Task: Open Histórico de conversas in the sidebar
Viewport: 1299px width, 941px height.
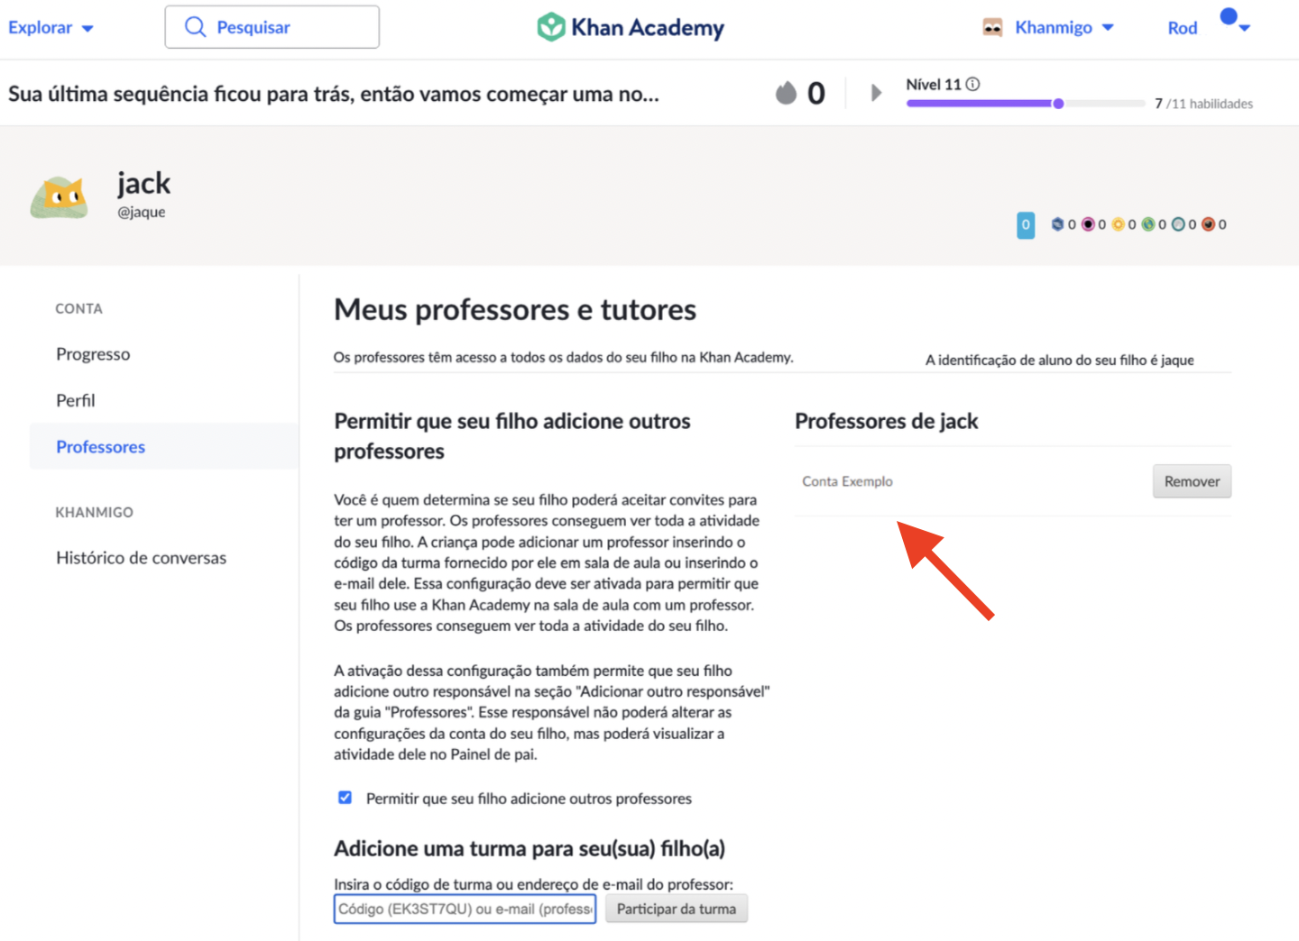Action: pyautogui.click(x=141, y=558)
